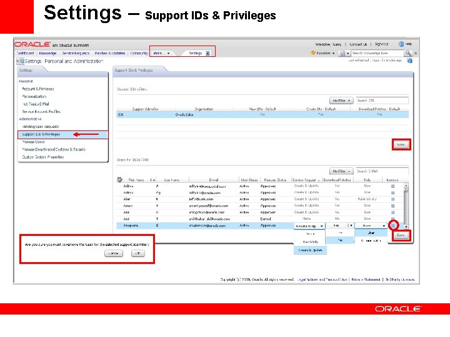Click the refresh icon beside last refreshed text

(409, 61)
